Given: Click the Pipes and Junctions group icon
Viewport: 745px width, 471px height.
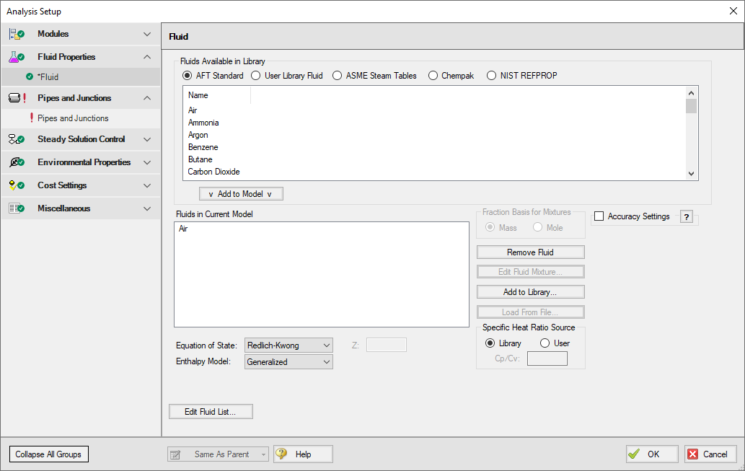Looking at the screenshot, I should [x=17, y=98].
